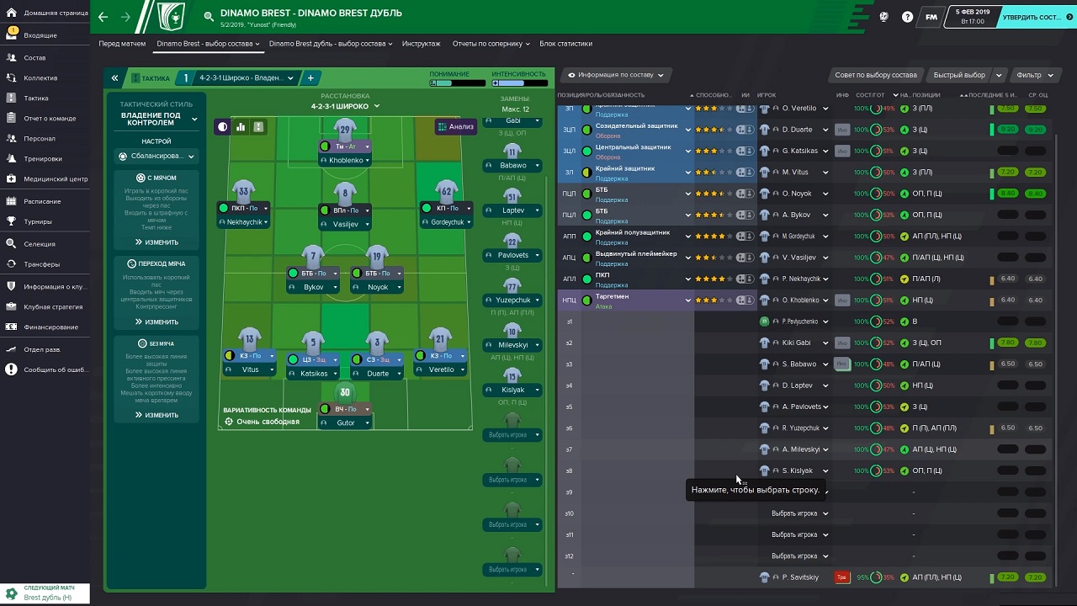Collapse the tactics panel with the double-arrow icon

coord(114,78)
